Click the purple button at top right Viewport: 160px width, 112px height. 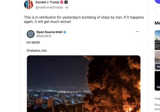(157, 2)
